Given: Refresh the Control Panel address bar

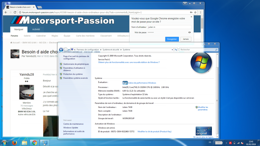Looking at the screenshot, I should point(176,50).
